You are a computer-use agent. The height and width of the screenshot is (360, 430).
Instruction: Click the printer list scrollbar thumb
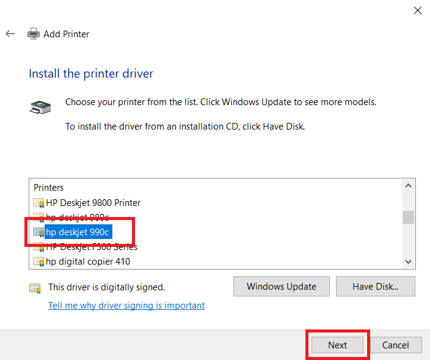[409, 218]
